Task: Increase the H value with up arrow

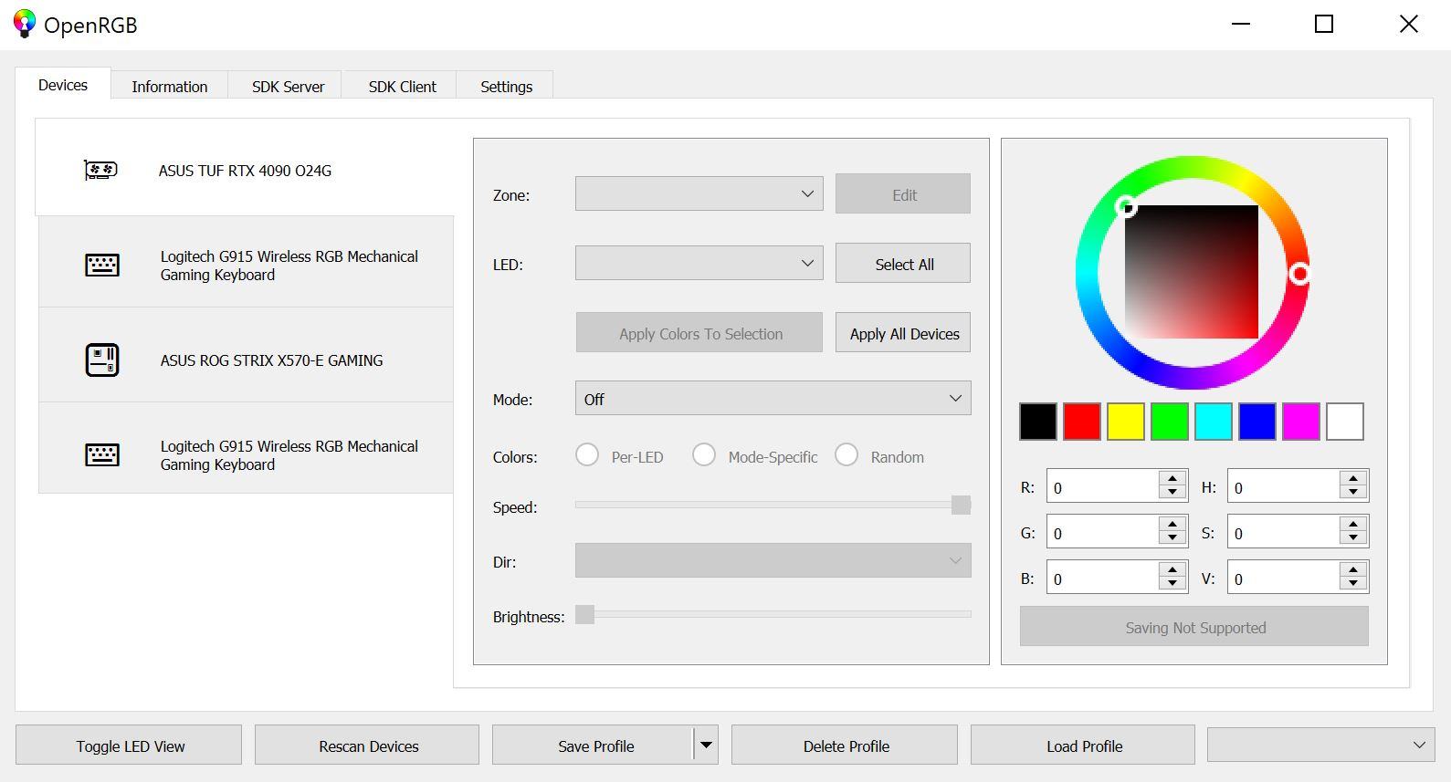Action: [1353, 477]
